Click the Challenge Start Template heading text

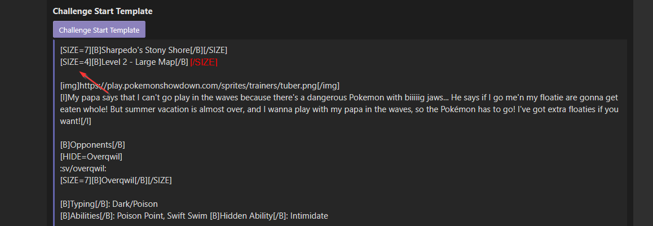(103, 11)
